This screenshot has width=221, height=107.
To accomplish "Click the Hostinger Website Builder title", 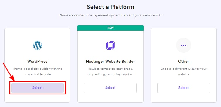I will [x=110, y=62].
